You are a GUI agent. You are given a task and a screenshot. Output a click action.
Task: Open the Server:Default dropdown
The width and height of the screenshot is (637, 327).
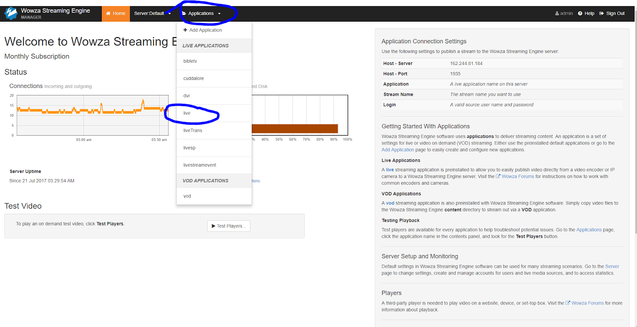pyautogui.click(x=153, y=14)
